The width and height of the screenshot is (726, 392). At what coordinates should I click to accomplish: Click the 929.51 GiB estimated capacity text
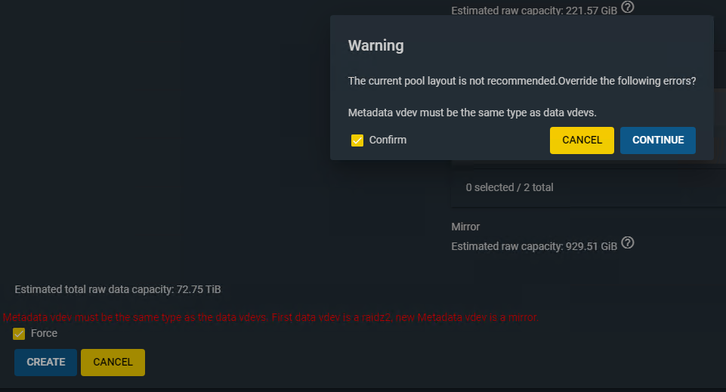point(534,246)
